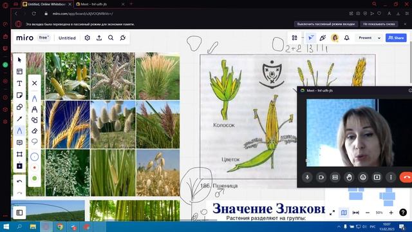Screen dimensions: 412x232
Task: Select the Sticky note tool
Action: pos(19,95)
